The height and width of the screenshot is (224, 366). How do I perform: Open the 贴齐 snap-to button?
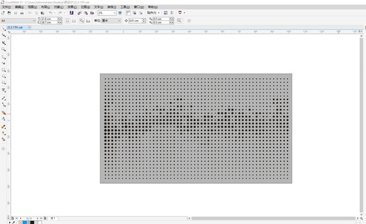[153, 13]
